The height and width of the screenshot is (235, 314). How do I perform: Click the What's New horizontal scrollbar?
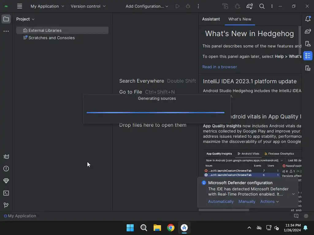pos(224,210)
